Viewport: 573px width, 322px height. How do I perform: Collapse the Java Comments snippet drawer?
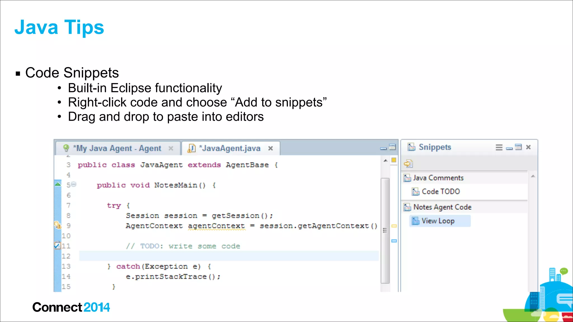tap(465, 178)
